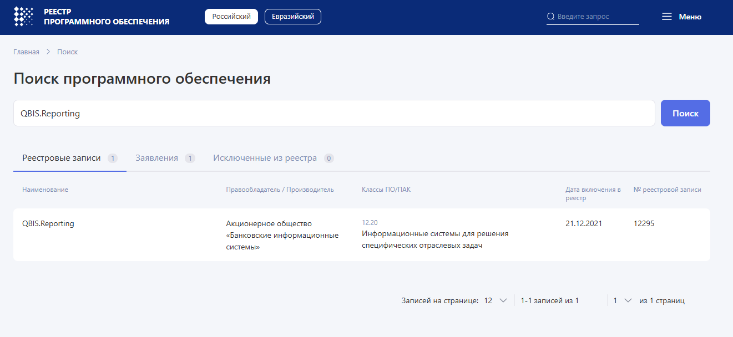Click the main search input with QBIS.Reporting
The height and width of the screenshot is (337, 733).
point(334,113)
